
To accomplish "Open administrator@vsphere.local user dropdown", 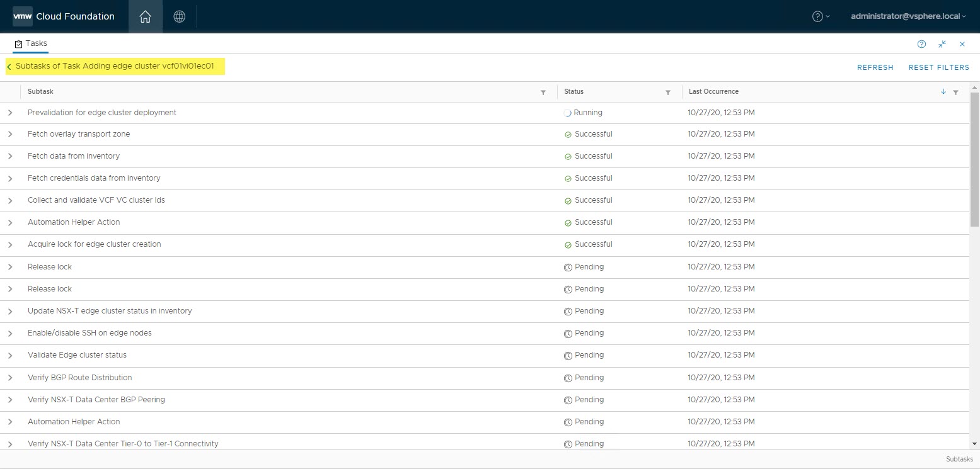I will [x=908, y=16].
